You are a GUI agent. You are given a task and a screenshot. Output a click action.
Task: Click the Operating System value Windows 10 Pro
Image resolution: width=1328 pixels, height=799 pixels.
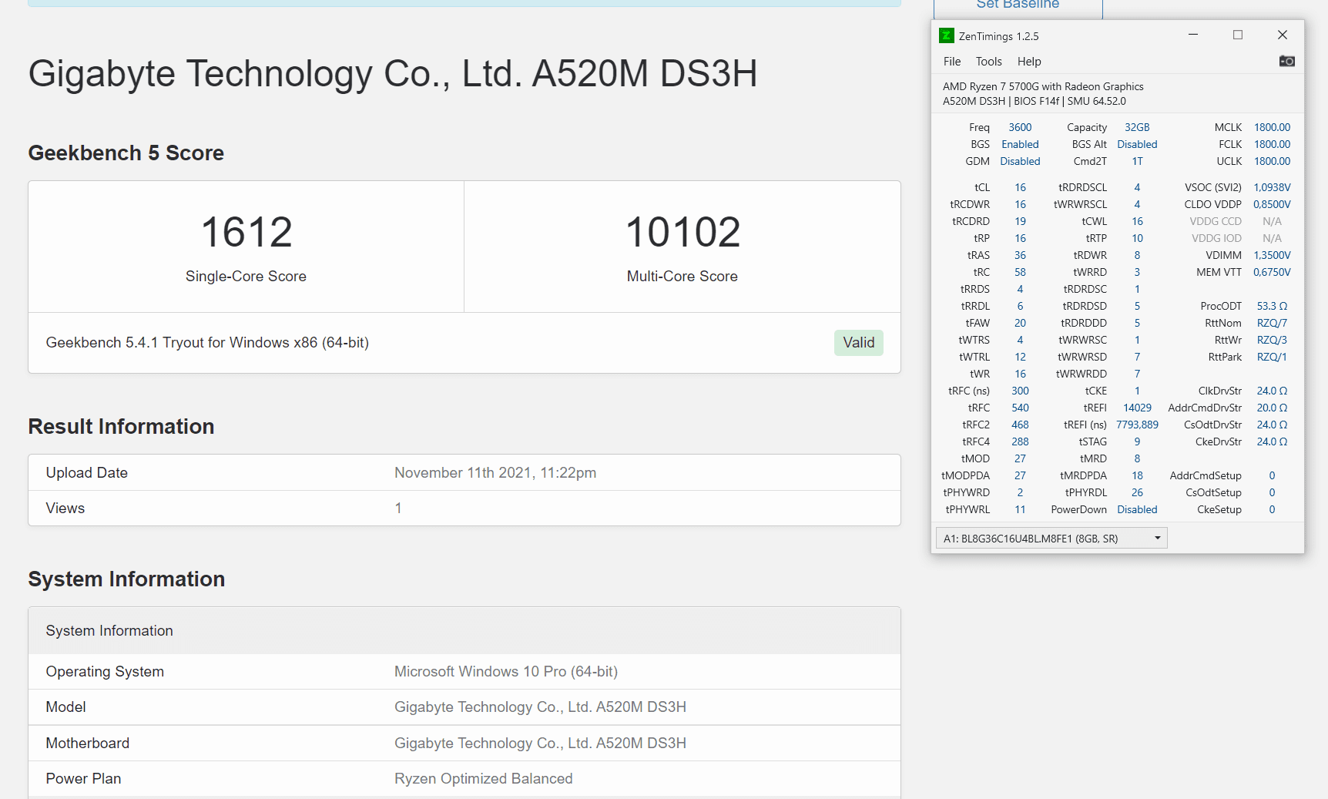[506, 672]
